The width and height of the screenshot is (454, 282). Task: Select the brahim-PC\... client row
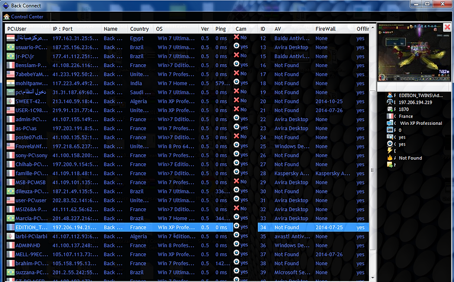click(187, 263)
